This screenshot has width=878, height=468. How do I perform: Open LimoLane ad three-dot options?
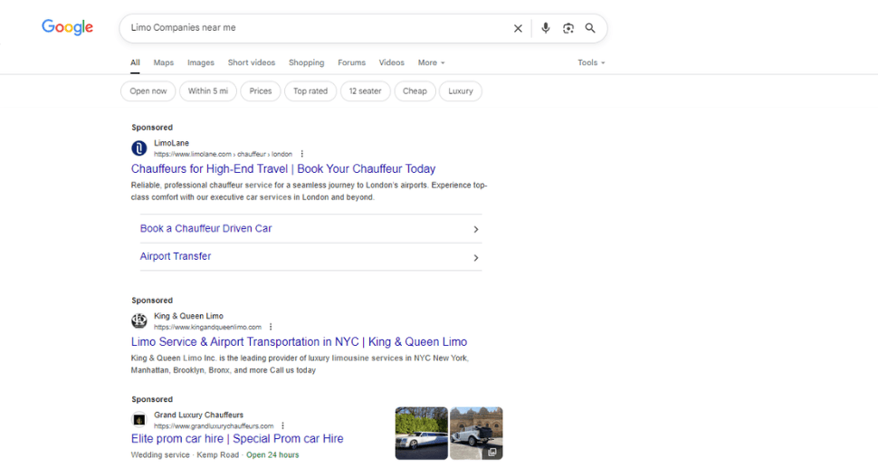click(301, 154)
